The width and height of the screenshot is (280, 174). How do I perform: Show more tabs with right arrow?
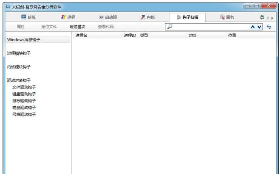272,18
